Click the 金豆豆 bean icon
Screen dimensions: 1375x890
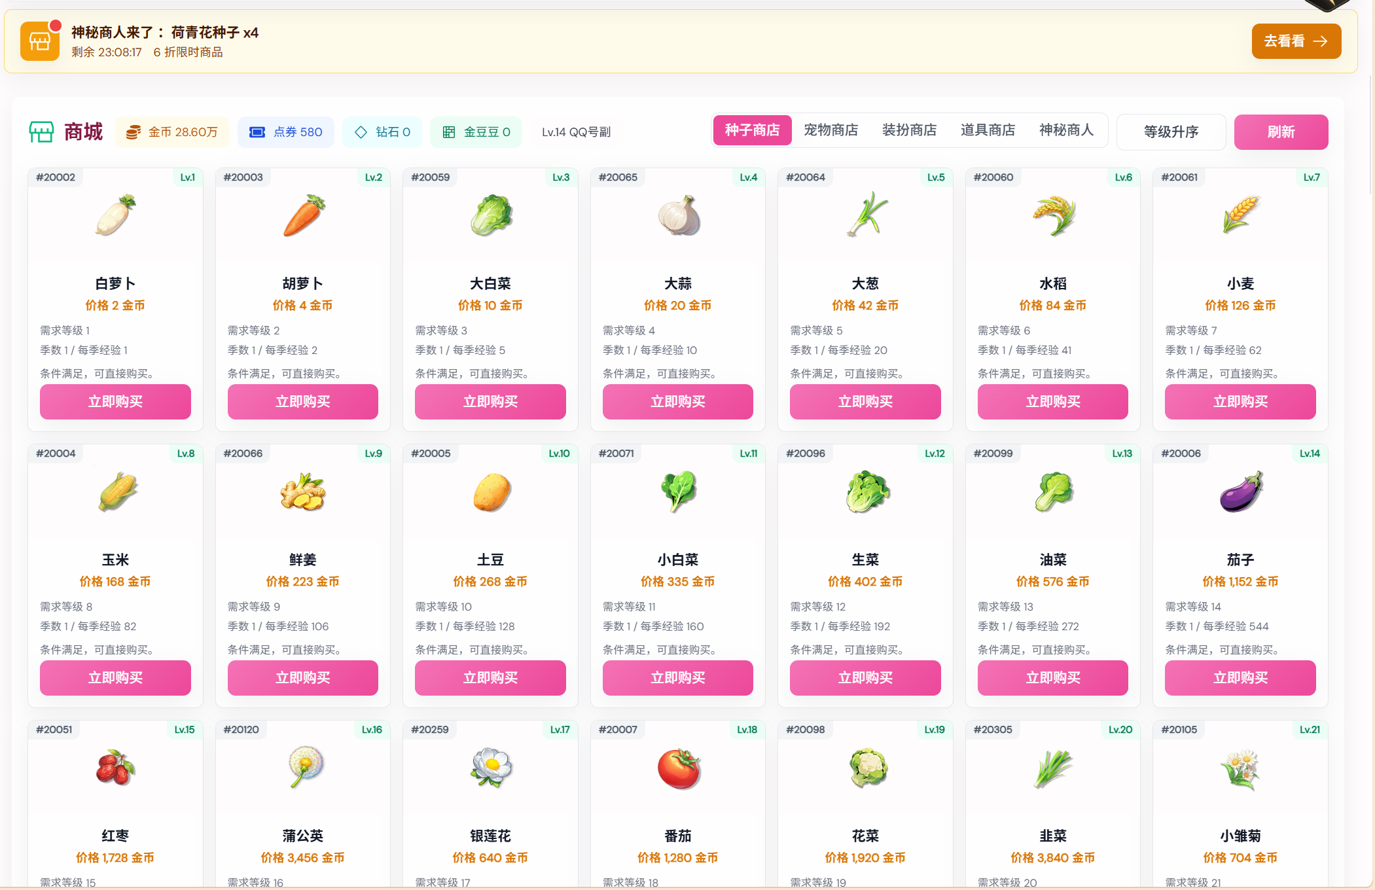[x=449, y=132]
